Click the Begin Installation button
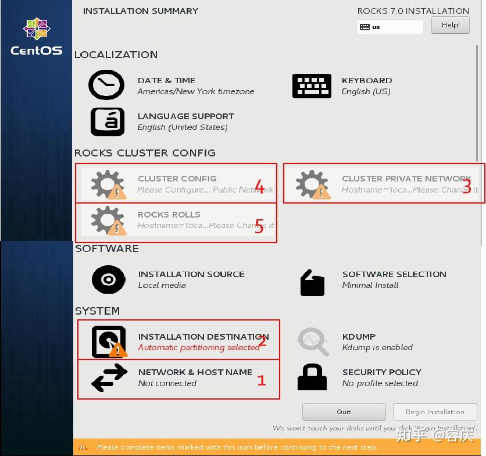Image resolution: width=486 pixels, height=456 pixels. (x=435, y=412)
